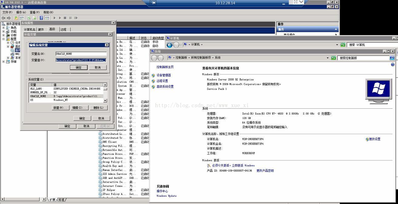Click shield icon beside 更改设置
The width and height of the screenshot is (398, 204).
click(x=367, y=139)
